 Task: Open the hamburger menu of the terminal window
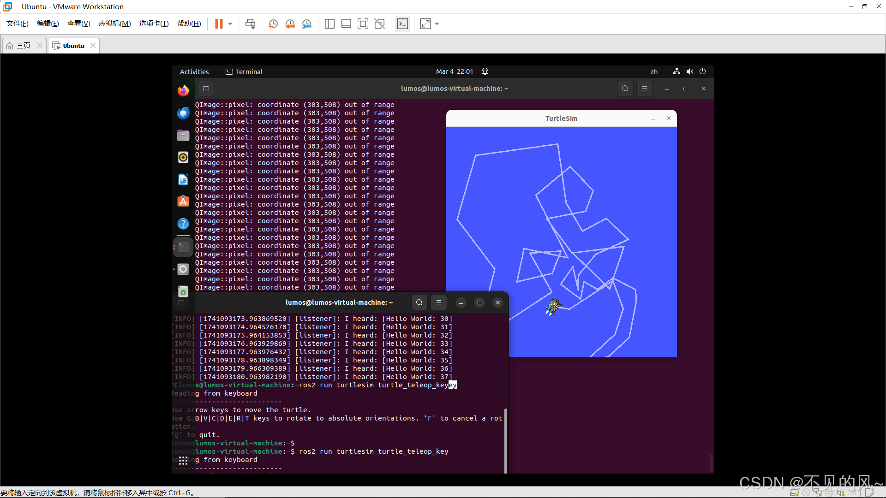(x=439, y=302)
